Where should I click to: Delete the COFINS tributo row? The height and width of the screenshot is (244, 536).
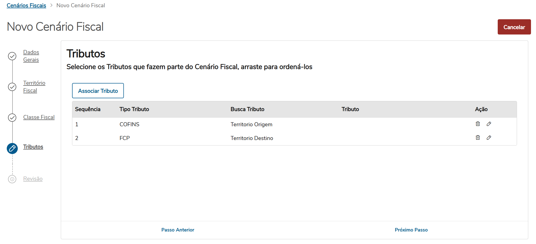pyautogui.click(x=478, y=124)
